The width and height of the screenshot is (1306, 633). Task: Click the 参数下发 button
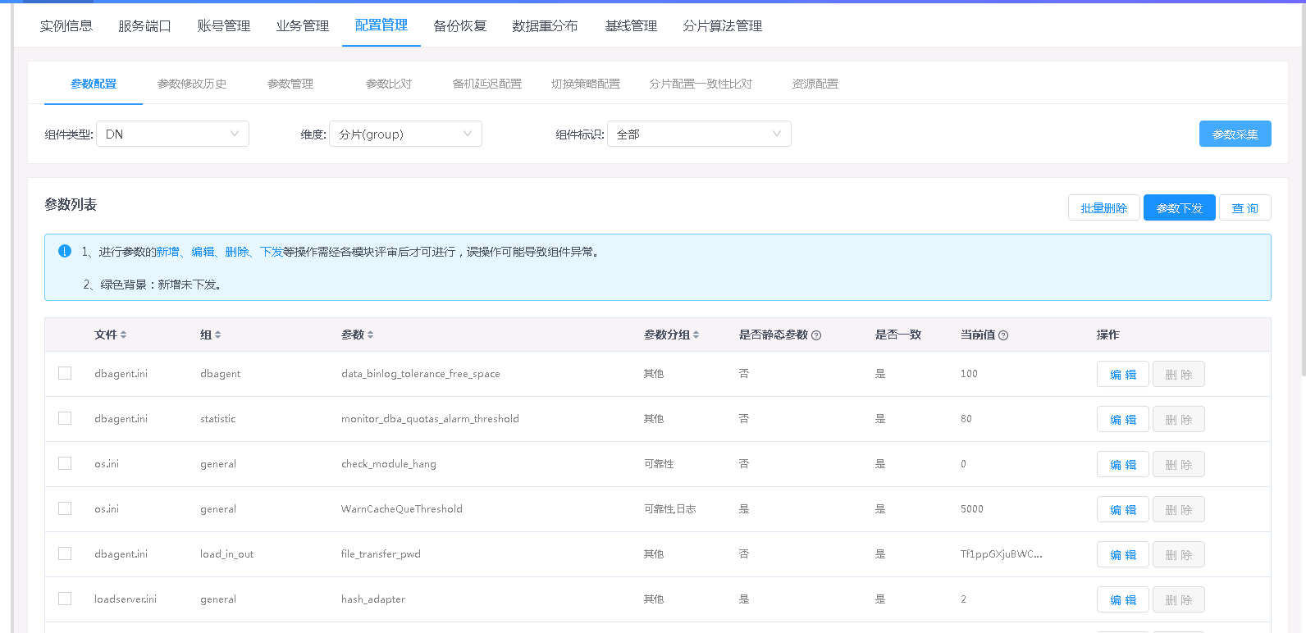(1180, 207)
